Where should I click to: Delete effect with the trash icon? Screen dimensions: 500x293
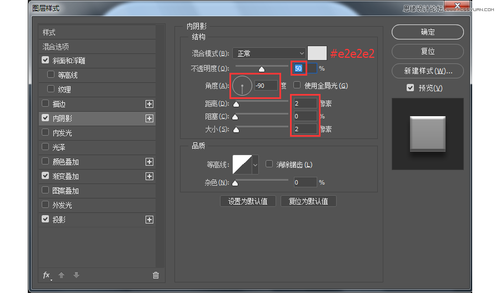point(156,275)
